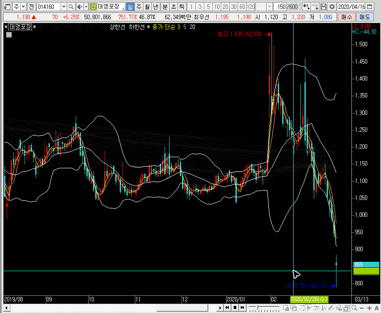Click the 하한선 legend label

pyautogui.click(x=137, y=27)
